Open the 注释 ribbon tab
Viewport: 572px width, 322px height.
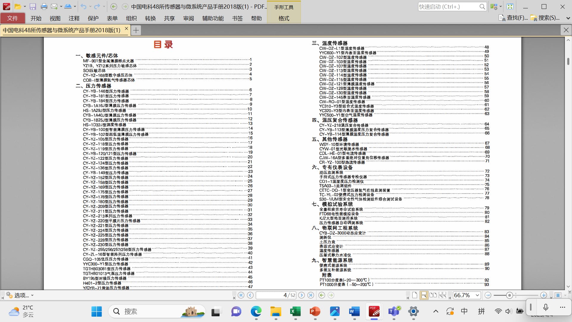pyautogui.click(x=74, y=18)
